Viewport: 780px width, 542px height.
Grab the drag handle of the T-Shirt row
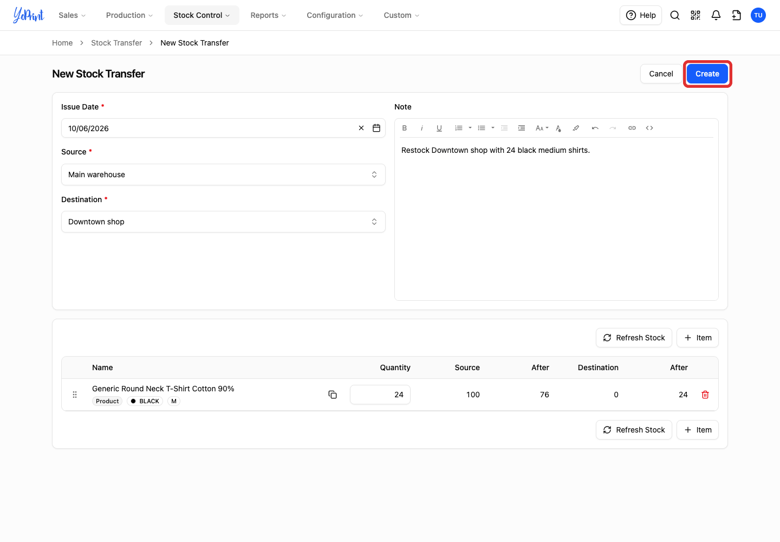point(75,395)
